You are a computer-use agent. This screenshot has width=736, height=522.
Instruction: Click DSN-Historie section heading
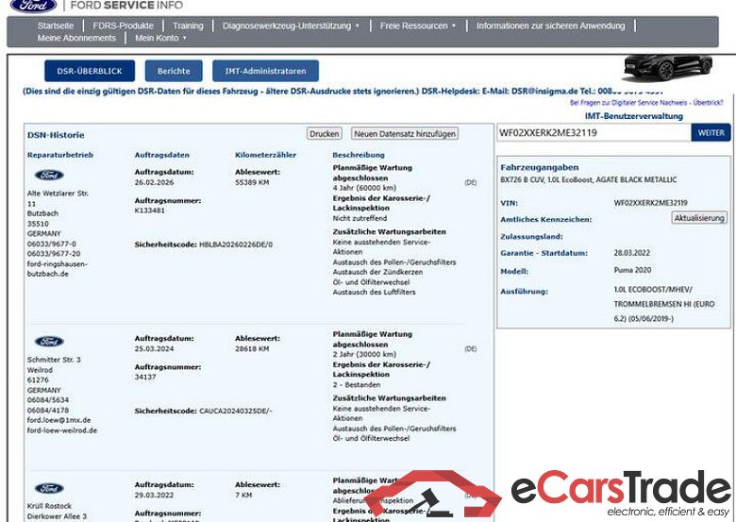[x=56, y=135]
